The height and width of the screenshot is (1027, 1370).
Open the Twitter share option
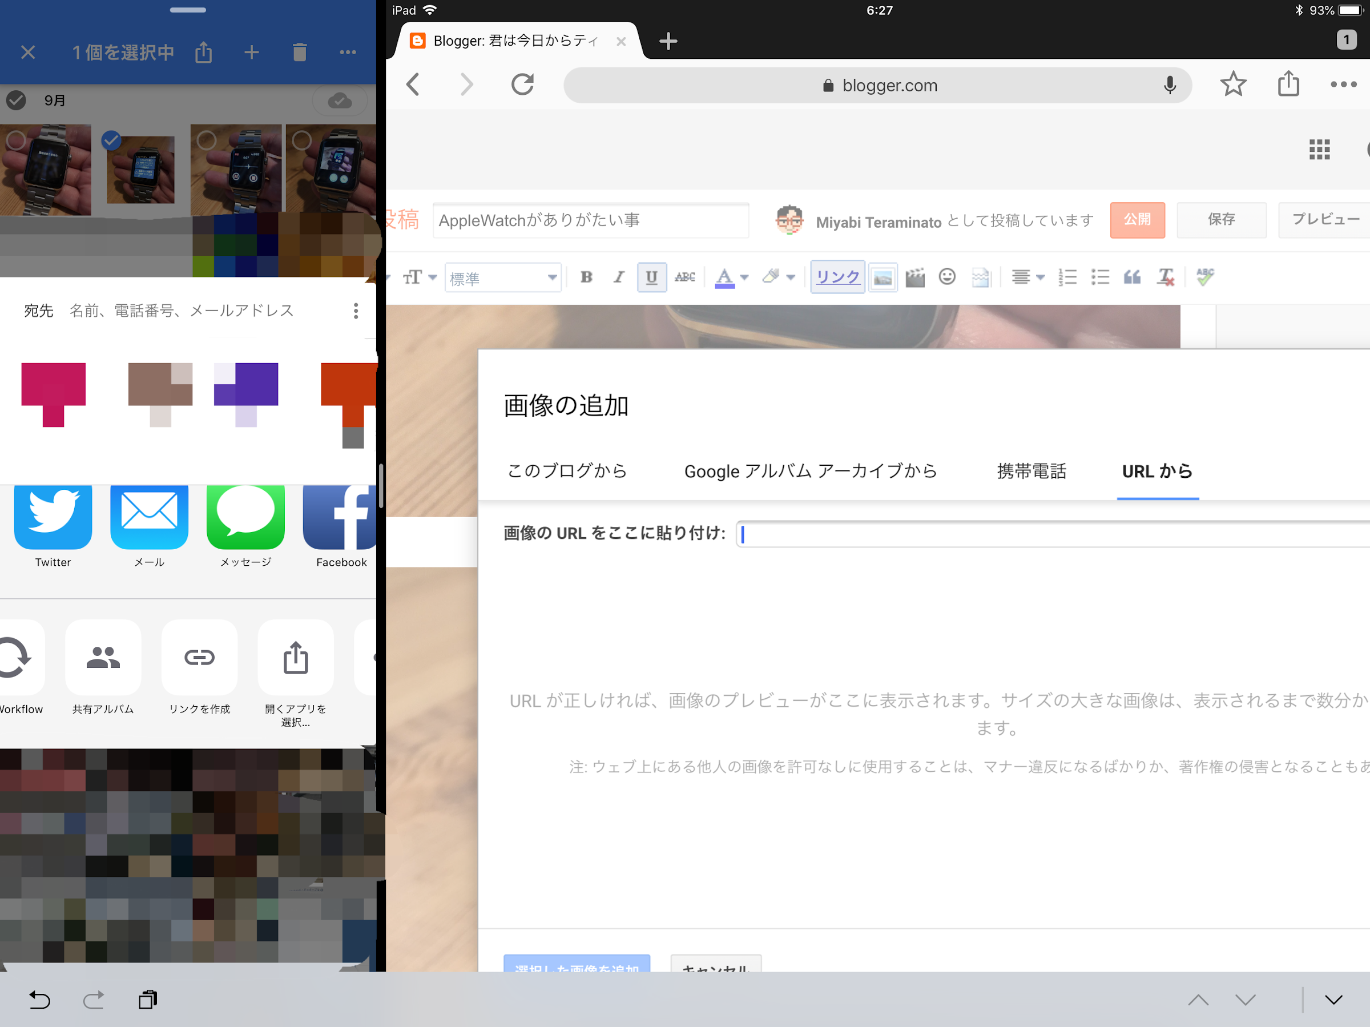tap(53, 517)
